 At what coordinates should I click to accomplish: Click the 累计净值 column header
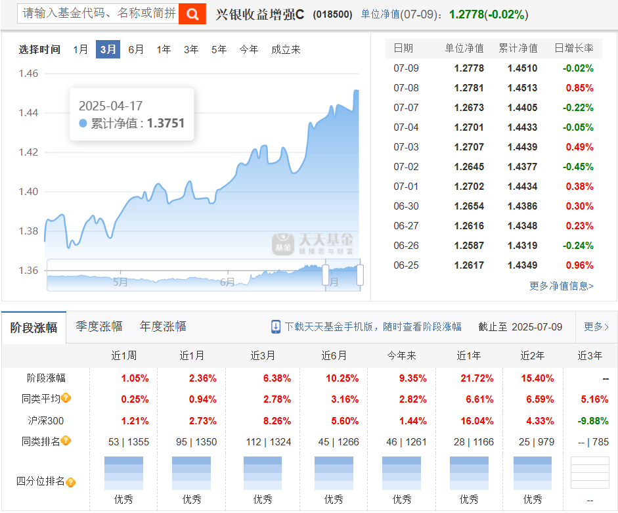[518, 48]
